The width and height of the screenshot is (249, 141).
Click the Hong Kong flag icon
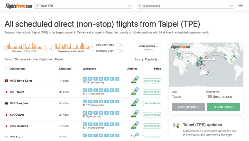(x=6, y=81)
